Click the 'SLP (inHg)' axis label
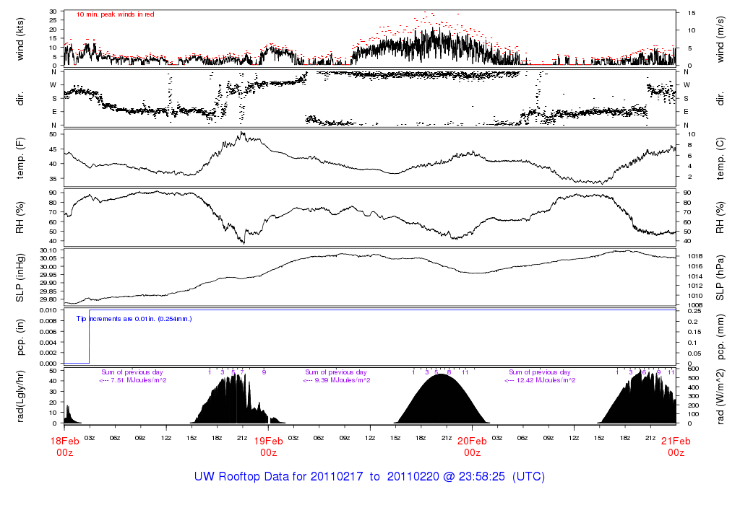The height and width of the screenshot is (505, 740). [x=20, y=278]
